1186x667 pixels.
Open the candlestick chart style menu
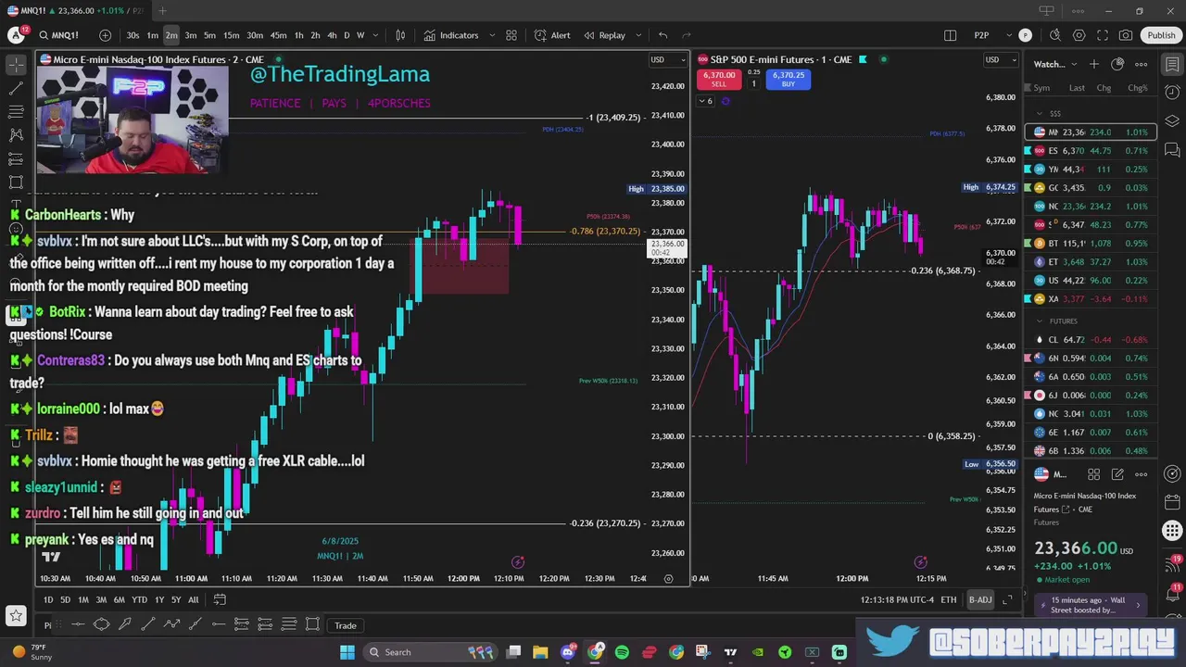(x=400, y=35)
